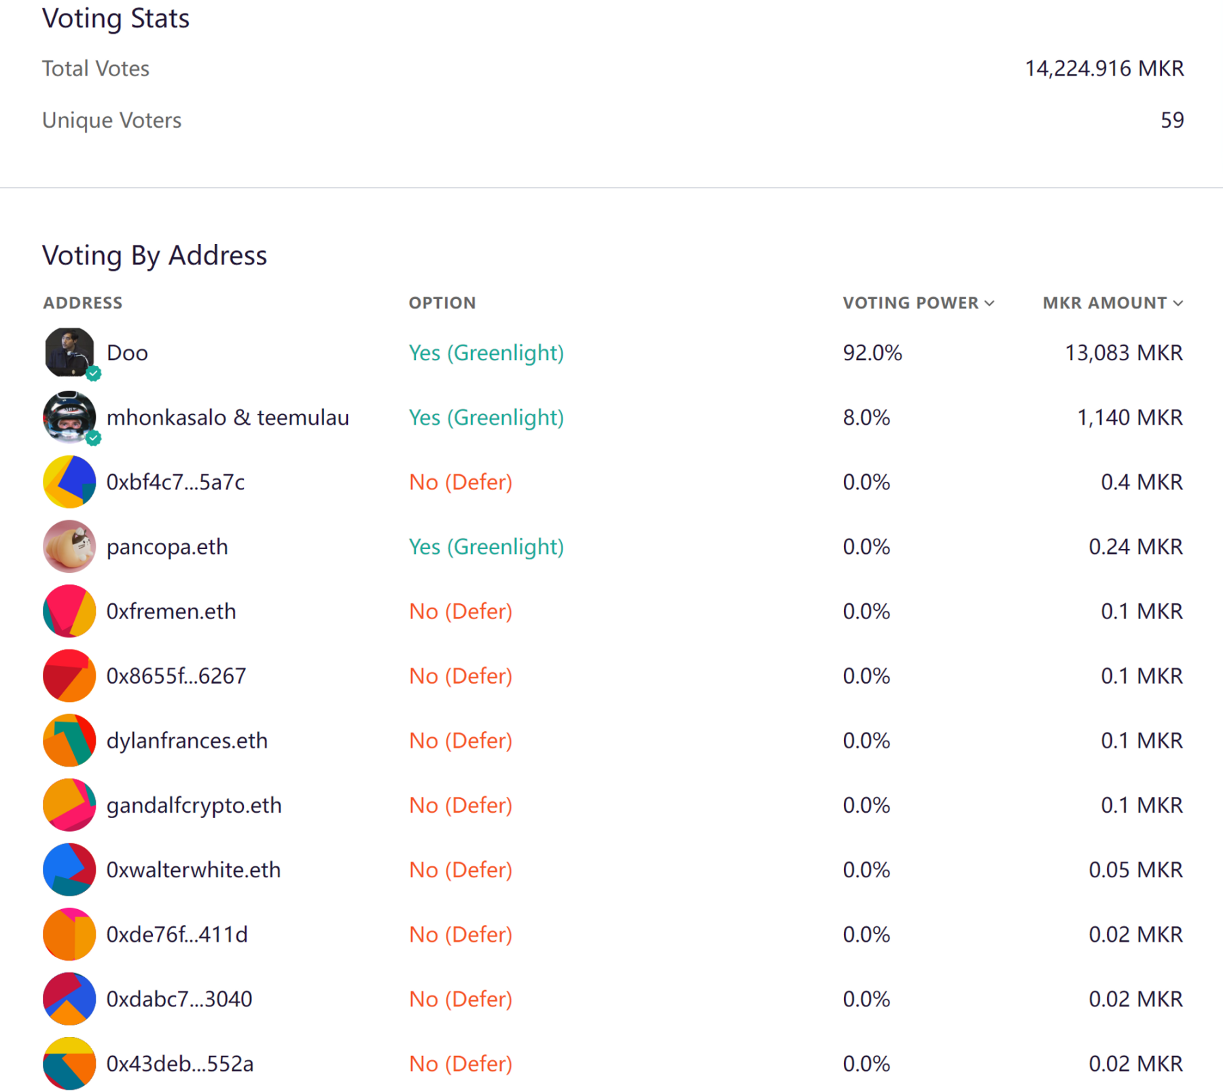Screen dimensions: 1223x1092
Task: Open the Doo delegate link
Action: [x=127, y=353]
